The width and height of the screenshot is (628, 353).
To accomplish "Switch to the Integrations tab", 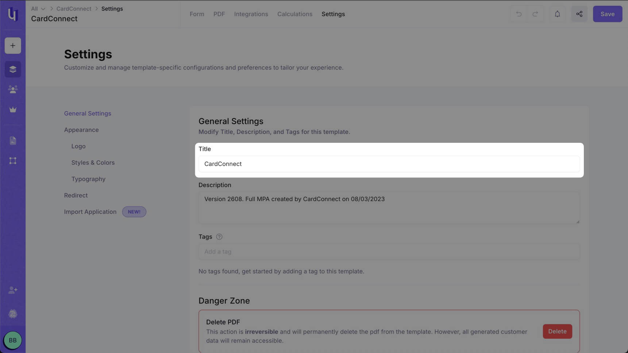I will [x=251, y=14].
